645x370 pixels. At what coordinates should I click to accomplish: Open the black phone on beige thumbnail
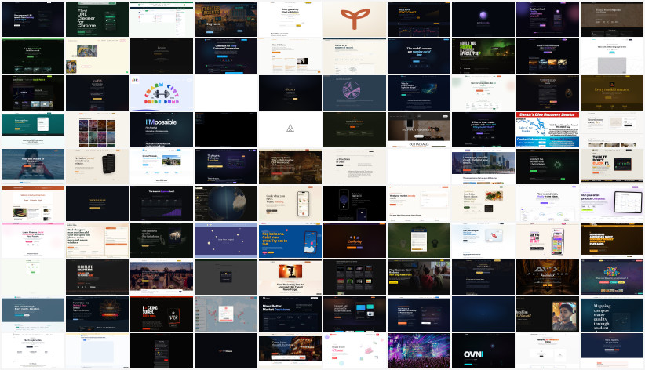click(x=97, y=166)
